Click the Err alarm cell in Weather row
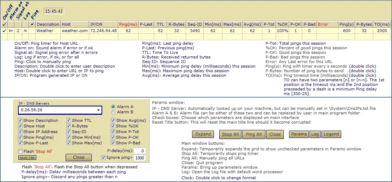 (x=11, y=31)
